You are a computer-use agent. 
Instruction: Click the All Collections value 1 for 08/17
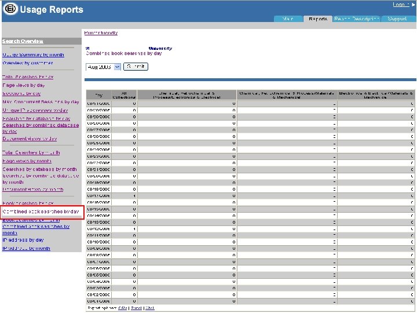134,196
